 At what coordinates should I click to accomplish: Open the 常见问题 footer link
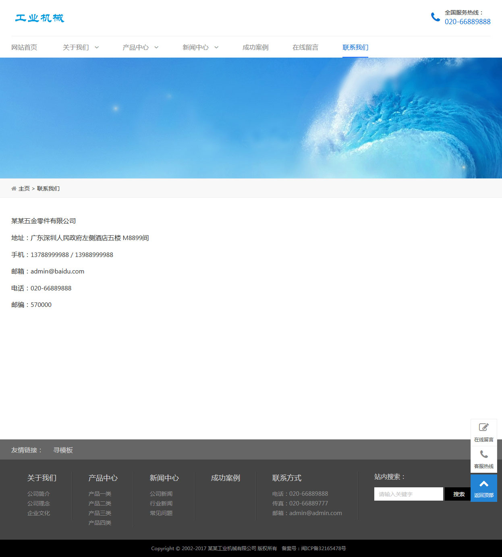click(161, 513)
